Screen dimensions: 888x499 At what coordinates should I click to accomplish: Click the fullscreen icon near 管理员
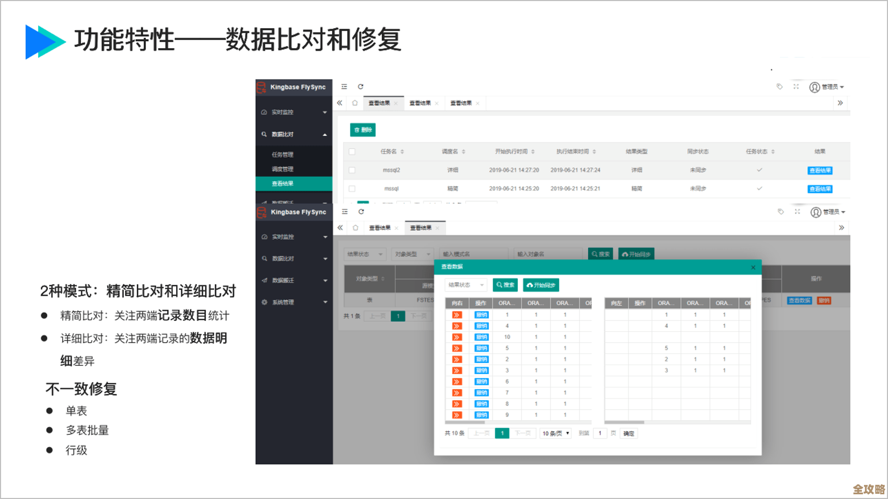pos(797,87)
